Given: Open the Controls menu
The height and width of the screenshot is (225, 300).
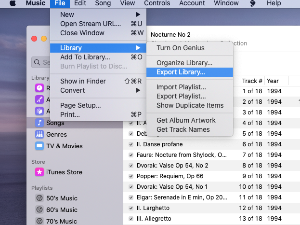Looking at the screenshot, I should pos(157,3).
